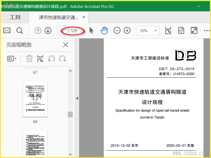Click the fit one full page icon
Screen dimensions: 211x158
coord(181,31)
